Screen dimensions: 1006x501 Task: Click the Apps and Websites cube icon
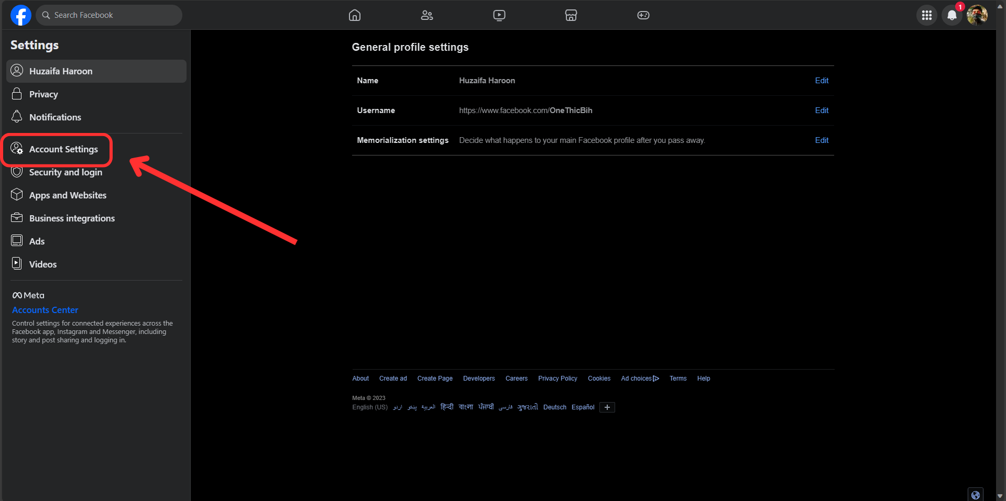coord(17,195)
